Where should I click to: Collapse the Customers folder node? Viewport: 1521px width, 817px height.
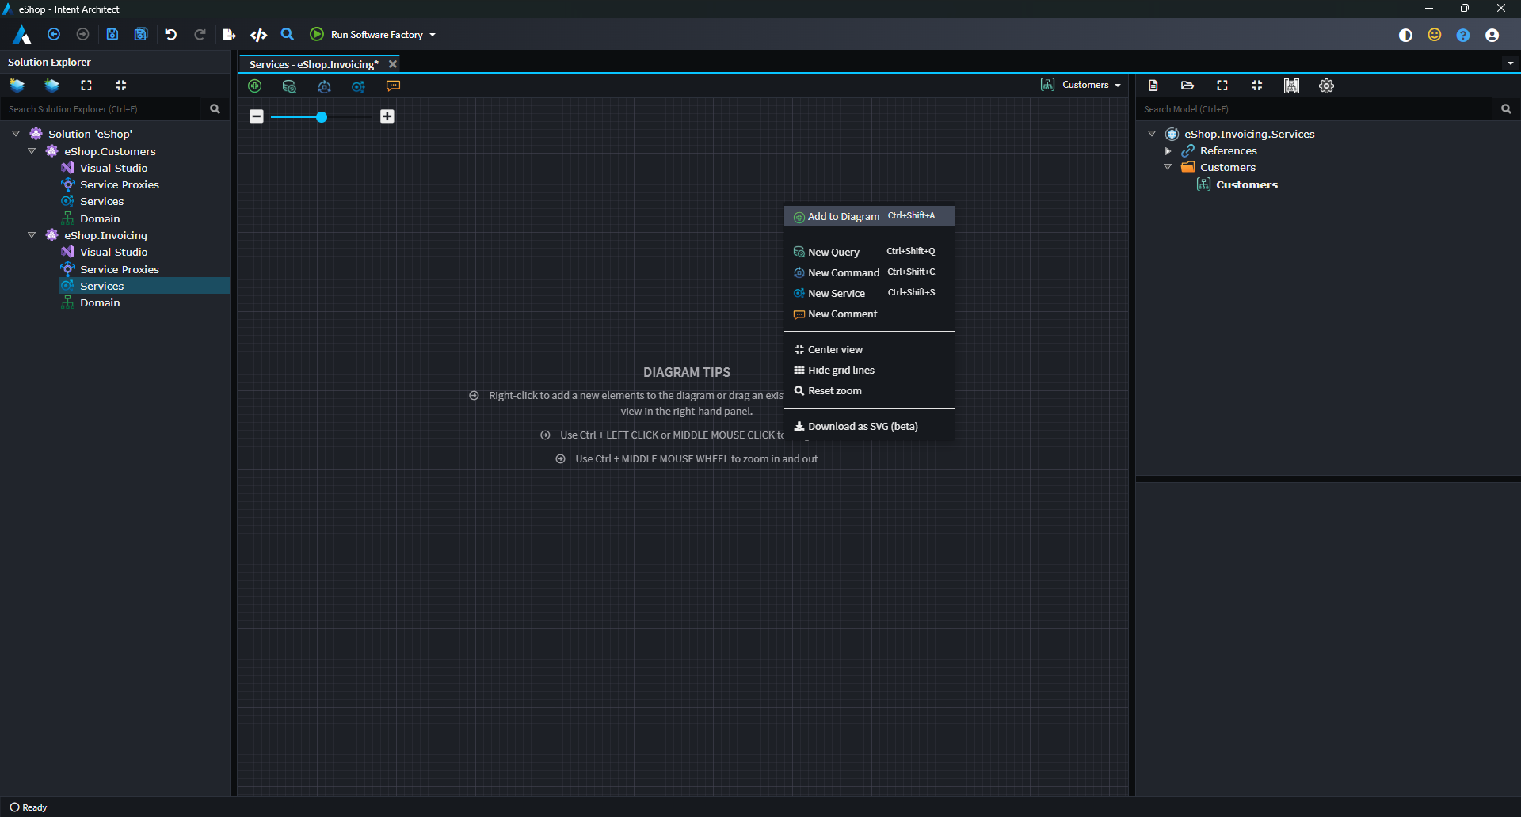(1168, 167)
